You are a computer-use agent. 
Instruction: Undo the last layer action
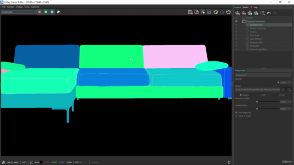pyautogui.click(x=269, y=13)
